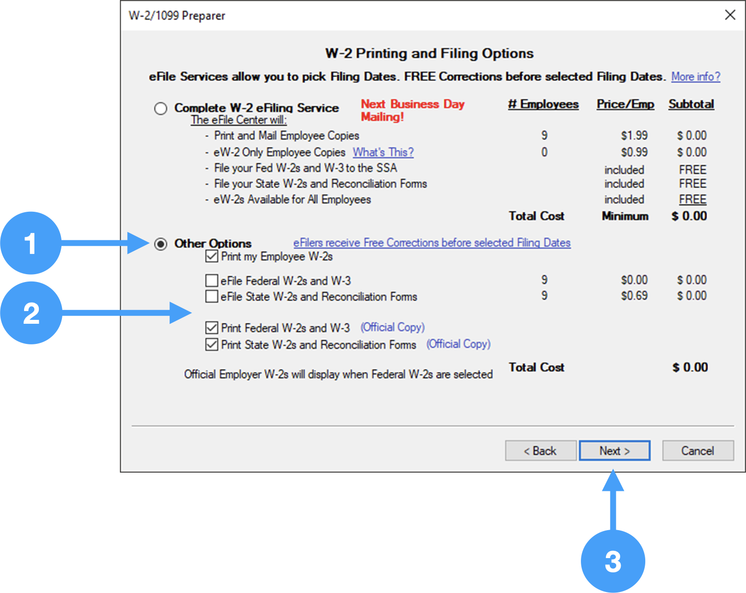Select the Other Options radio button
The height and width of the screenshot is (593, 746).
[x=161, y=244]
